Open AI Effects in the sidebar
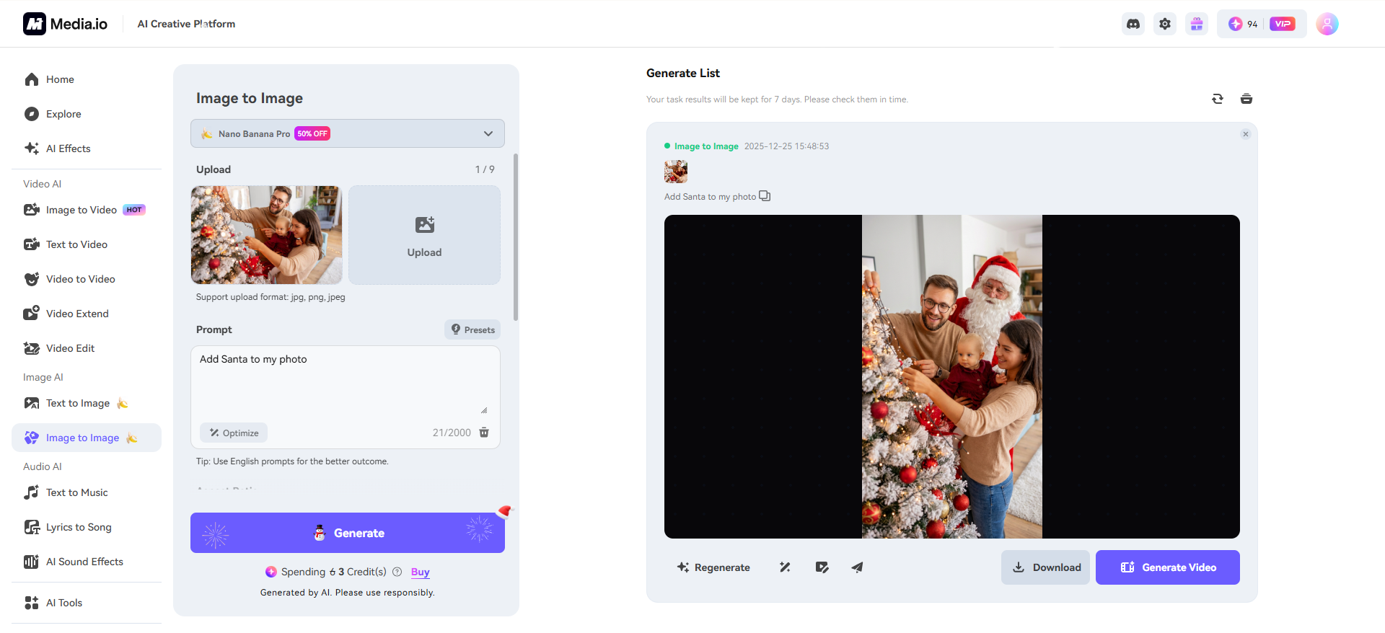Viewport: 1385px width, 633px height. (87, 149)
